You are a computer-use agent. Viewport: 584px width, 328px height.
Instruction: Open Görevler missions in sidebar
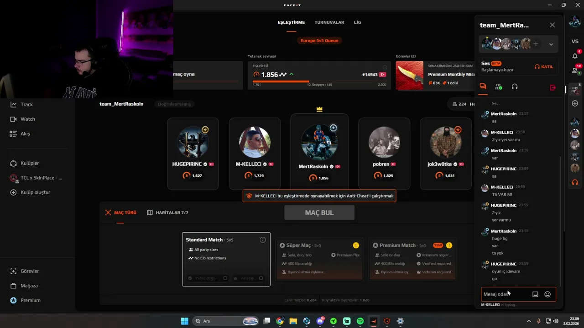tap(25, 271)
